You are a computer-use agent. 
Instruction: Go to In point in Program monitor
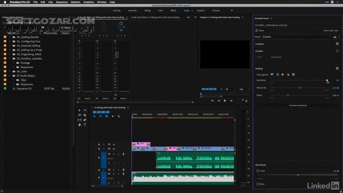click(x=213, y=101)
